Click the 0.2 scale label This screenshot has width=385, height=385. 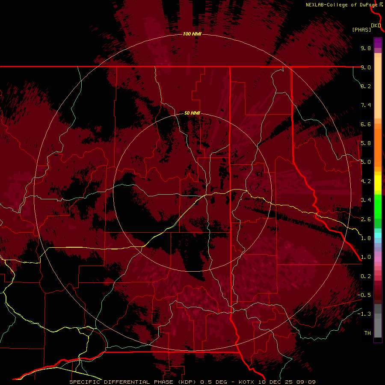366,276
